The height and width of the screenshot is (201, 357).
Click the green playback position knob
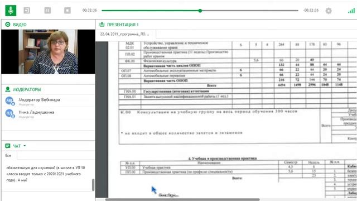coord(200,11)
